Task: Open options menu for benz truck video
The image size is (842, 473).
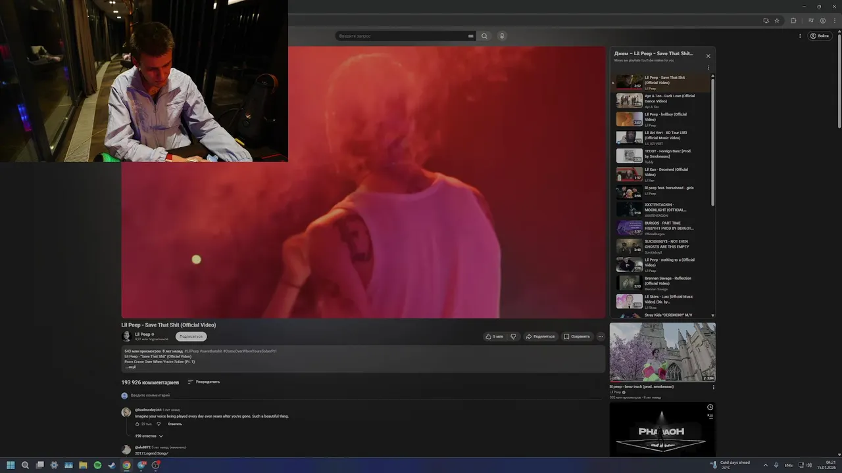Action: [713, 387]
